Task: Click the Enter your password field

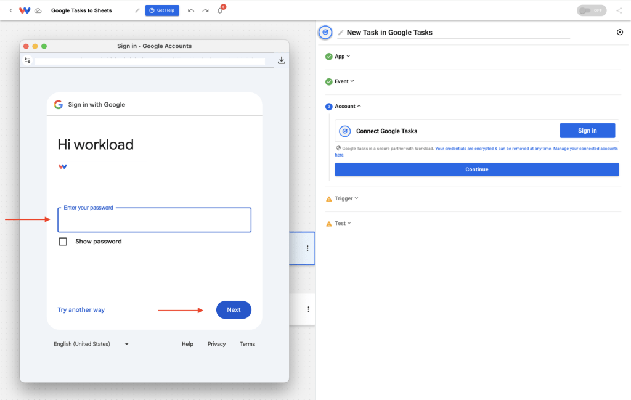Action: click(x=155, y=219)
